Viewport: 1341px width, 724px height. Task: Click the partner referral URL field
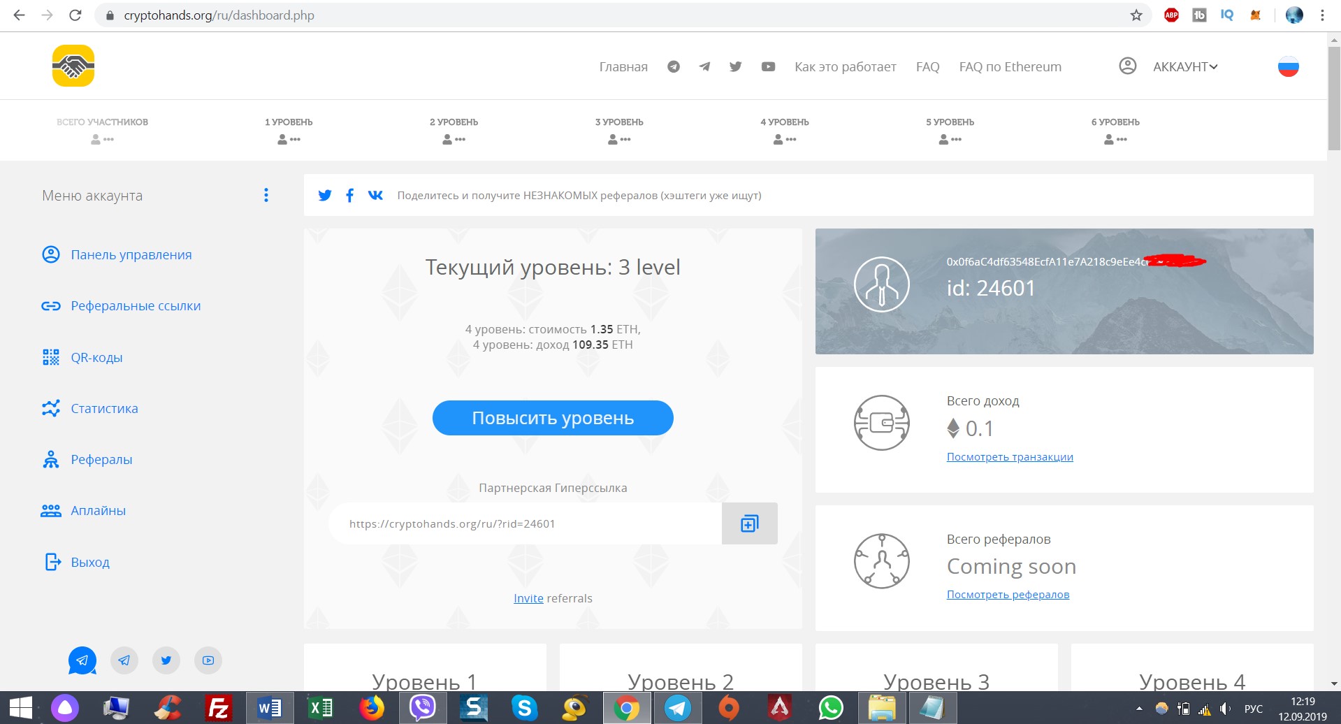tap(524, 523)
